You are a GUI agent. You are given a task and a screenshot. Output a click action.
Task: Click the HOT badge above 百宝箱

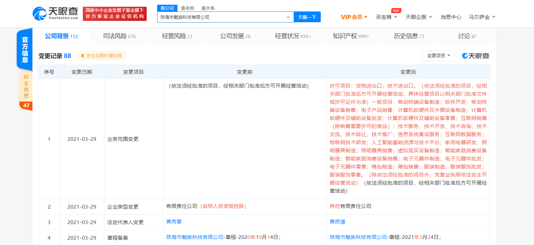[396, 11]
